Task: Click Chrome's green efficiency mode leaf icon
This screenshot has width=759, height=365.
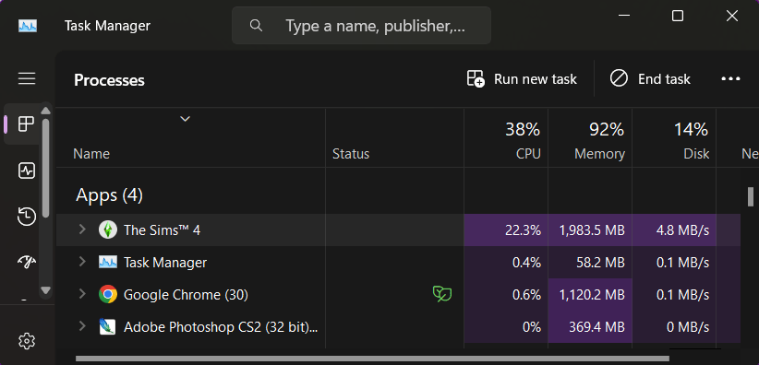Action: 442,294
